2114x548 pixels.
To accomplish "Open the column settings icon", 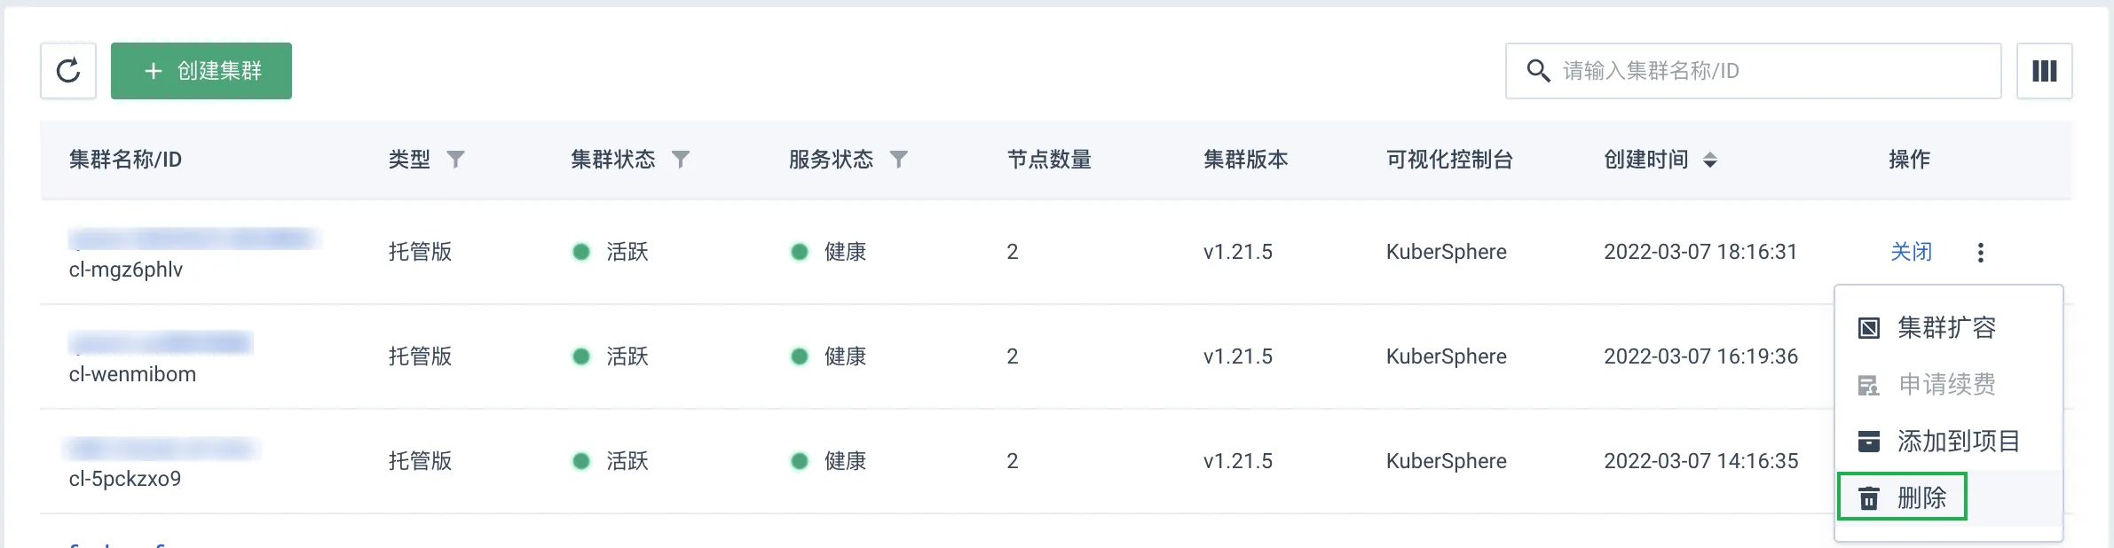I will (x=2044, y=71).
